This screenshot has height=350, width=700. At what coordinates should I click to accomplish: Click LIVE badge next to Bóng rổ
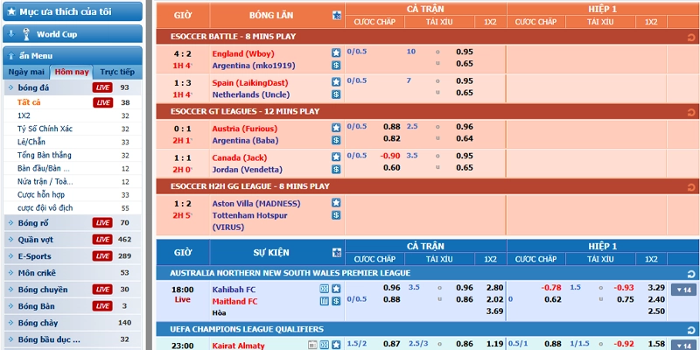pyautogui.click(x=102, y=223)
